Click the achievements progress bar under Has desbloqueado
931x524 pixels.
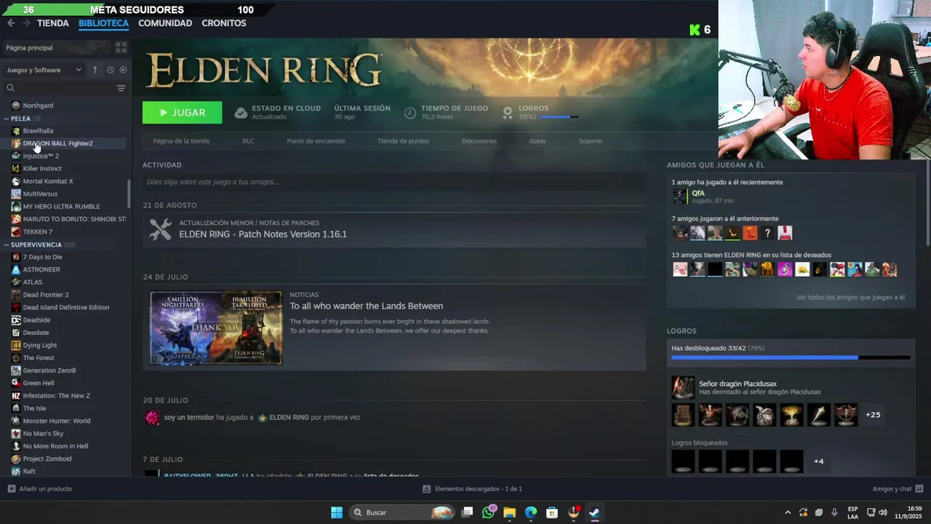click(791, 357)
